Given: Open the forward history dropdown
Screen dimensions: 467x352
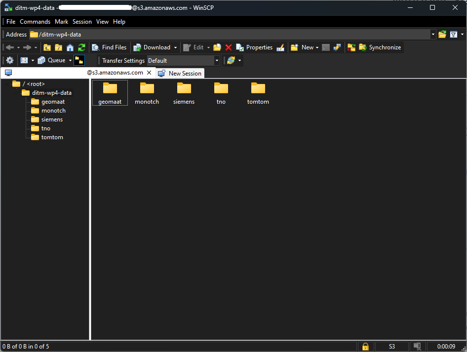Looking at the screenshot, I should (36, 48).
